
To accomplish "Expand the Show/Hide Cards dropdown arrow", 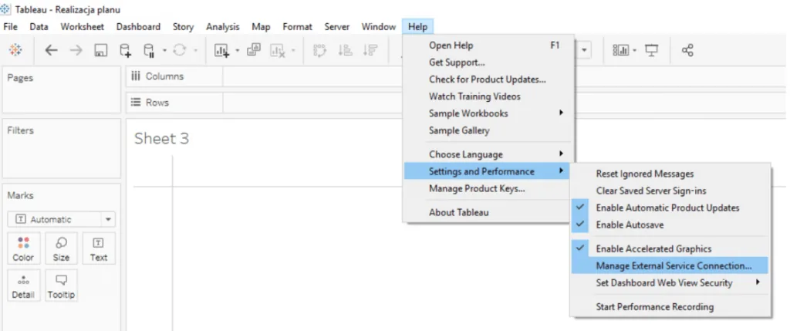I will 634,50.
